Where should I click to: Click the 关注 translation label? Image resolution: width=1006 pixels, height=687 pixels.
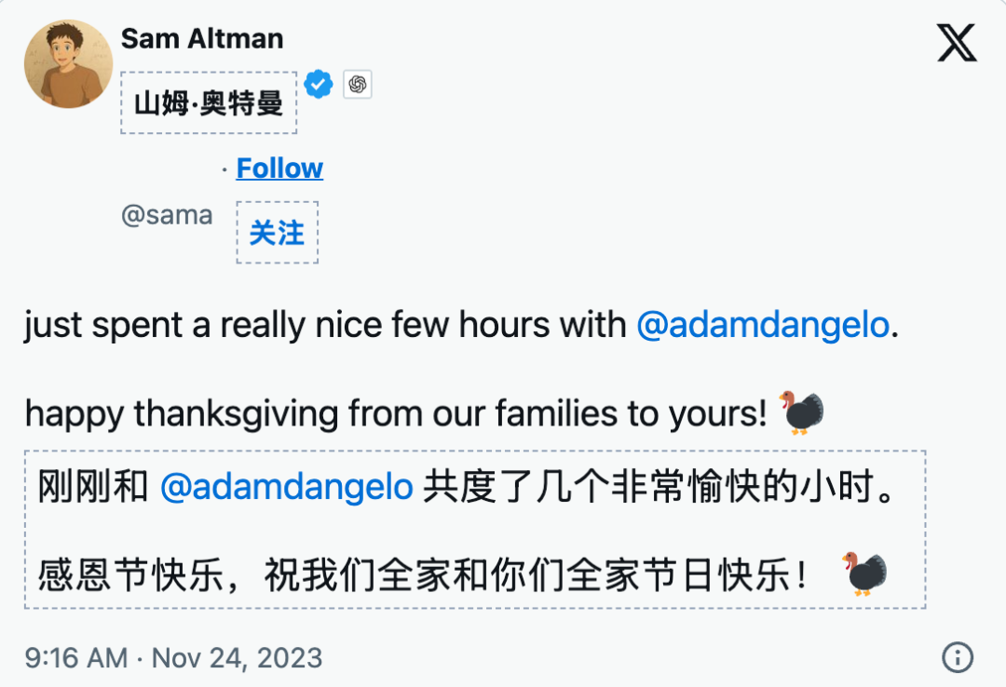pos(277,233)
